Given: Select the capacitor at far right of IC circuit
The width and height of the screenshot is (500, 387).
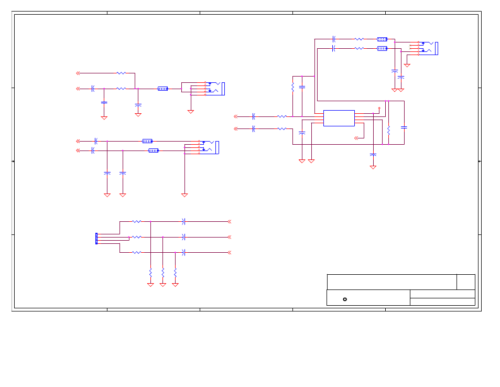Looking at the screenshot, I should point(404,127).
